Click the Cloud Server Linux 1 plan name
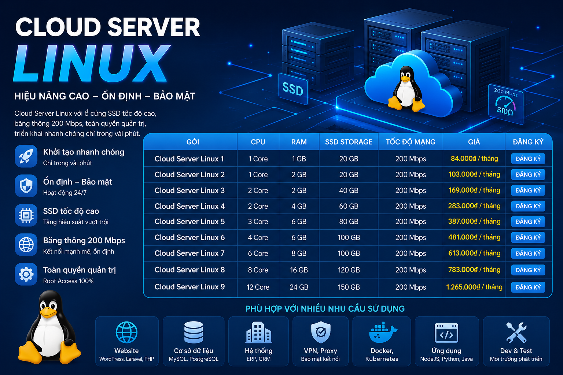563x375 pixels. [189, 159]
